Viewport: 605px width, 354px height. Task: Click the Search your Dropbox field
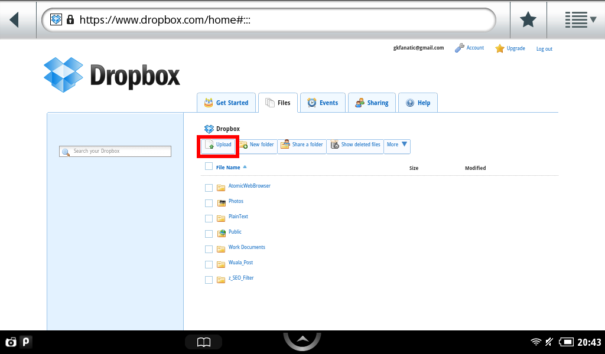[116, 152]
